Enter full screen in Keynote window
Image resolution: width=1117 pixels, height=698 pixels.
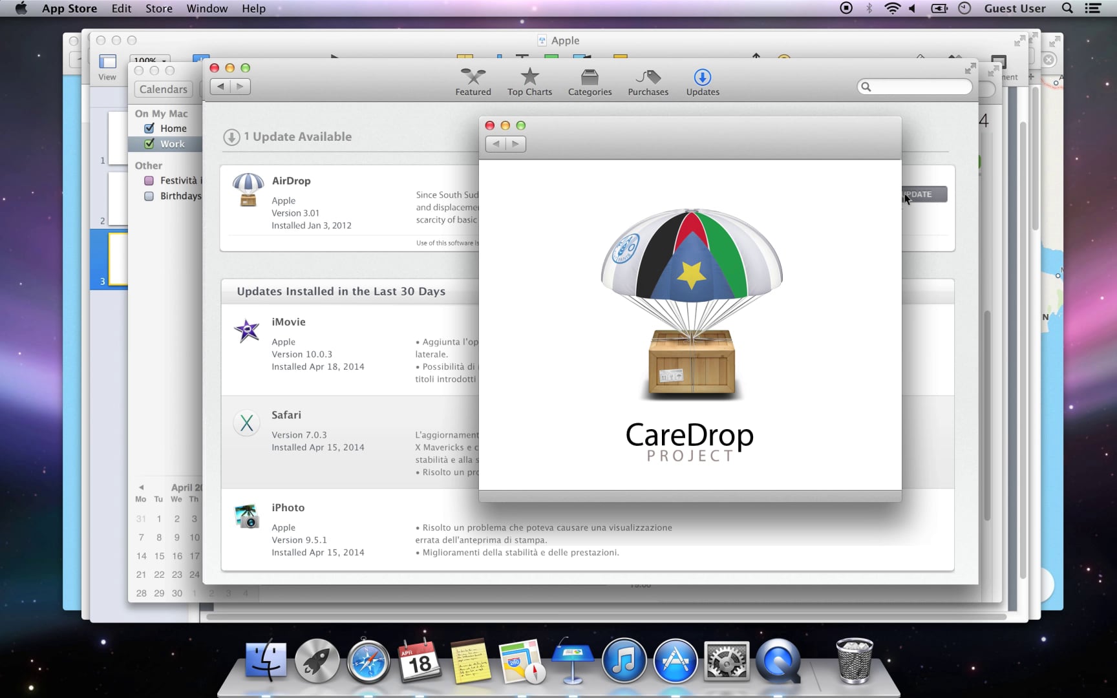[x=1019, y=41]
